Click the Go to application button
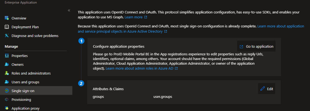The height and width of the screenshot is (111, 310). coord(256,46)
